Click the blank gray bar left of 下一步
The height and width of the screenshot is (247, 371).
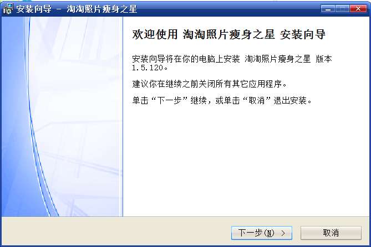point(116,233)
